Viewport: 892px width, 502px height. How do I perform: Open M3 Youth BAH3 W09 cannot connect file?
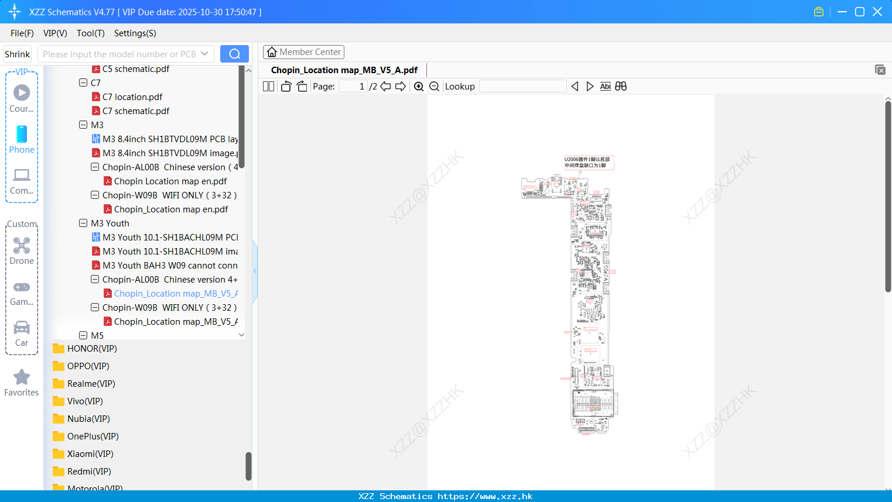170,265
